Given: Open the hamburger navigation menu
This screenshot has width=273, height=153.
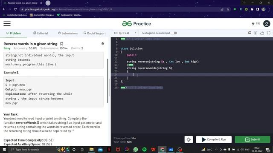Looking at the screenshot, I should [x=7, y=24].
